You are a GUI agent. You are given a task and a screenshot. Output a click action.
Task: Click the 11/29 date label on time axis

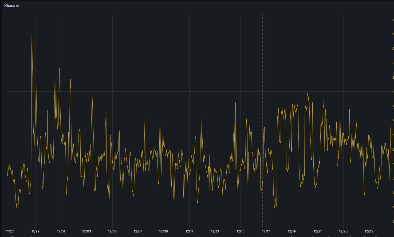point(36,231)
